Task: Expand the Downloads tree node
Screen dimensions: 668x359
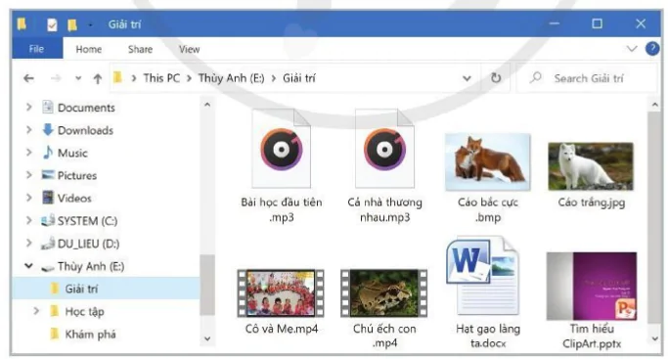Action: coord(28,129)
